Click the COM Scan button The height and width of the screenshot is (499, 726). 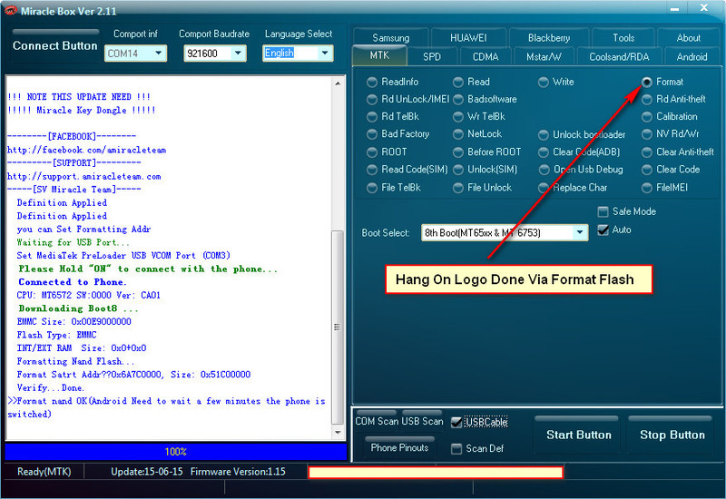(376, 421)
